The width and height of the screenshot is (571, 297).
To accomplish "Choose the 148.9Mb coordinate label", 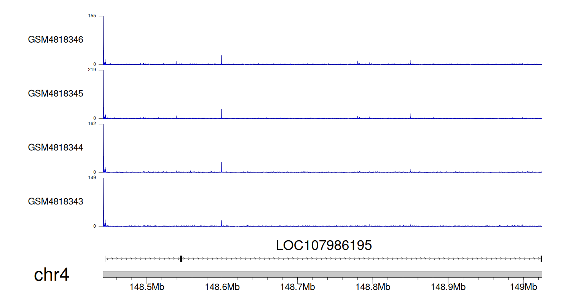I will (448, 286).
